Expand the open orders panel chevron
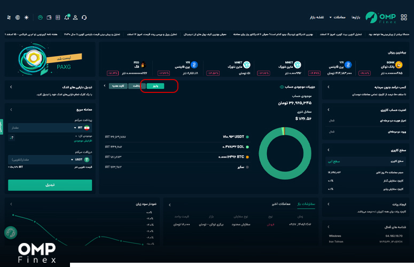 [170, 205]
